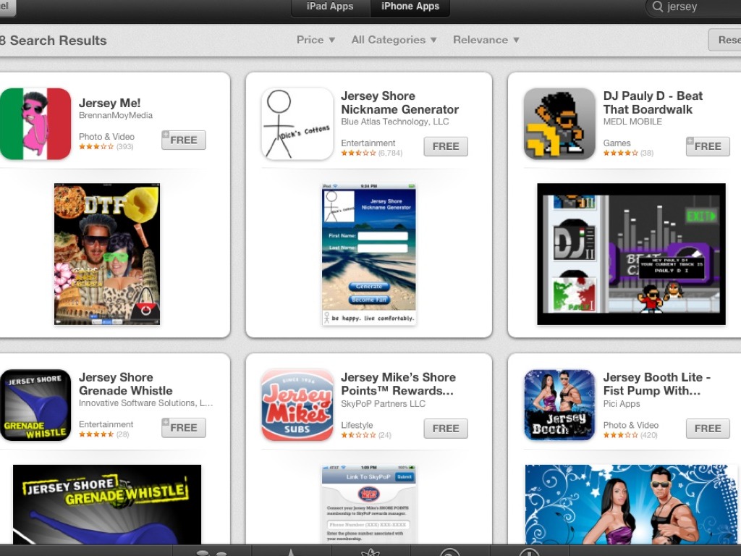Open Jersey Booth Lite app icon
The width and height of the screenshot is (741, 556).
tap(559, 405)
